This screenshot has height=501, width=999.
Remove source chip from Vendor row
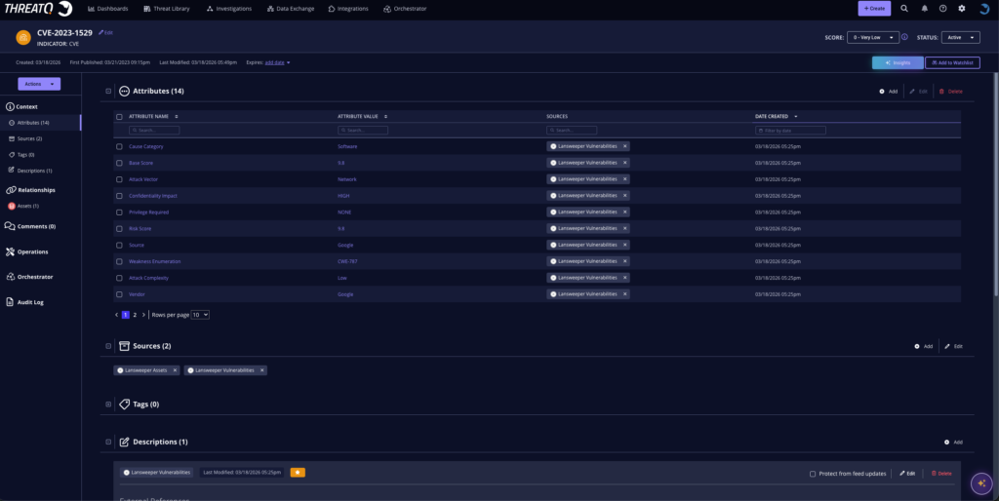(625, 294)
